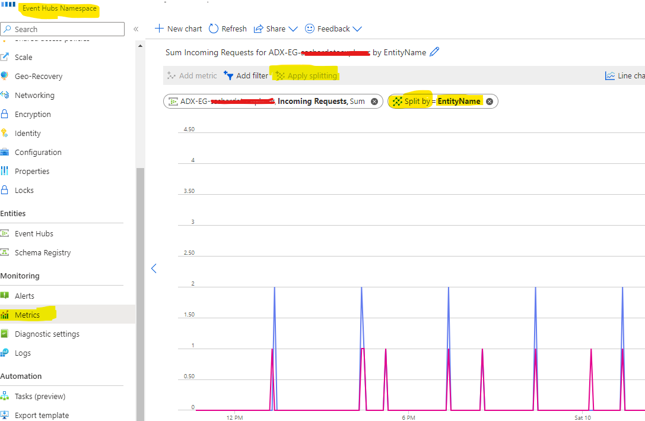645x421 pixels.
Task: Click the Identity key icon
Action: (5, 133)
